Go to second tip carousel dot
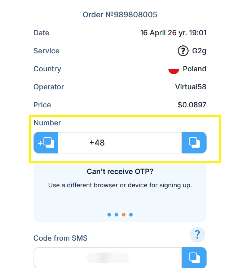 116,215
